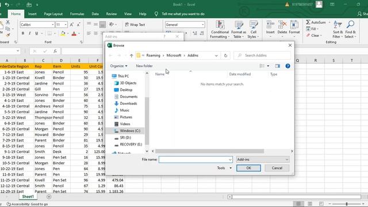The image size is (368, 207).
Task: Open the Formulas ribbon tab
Action: click(x=77, y=14)
